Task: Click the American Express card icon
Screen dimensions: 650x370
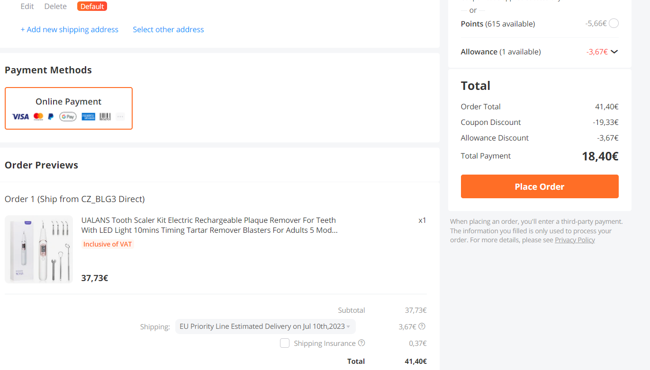Action: tap(88, 116)
